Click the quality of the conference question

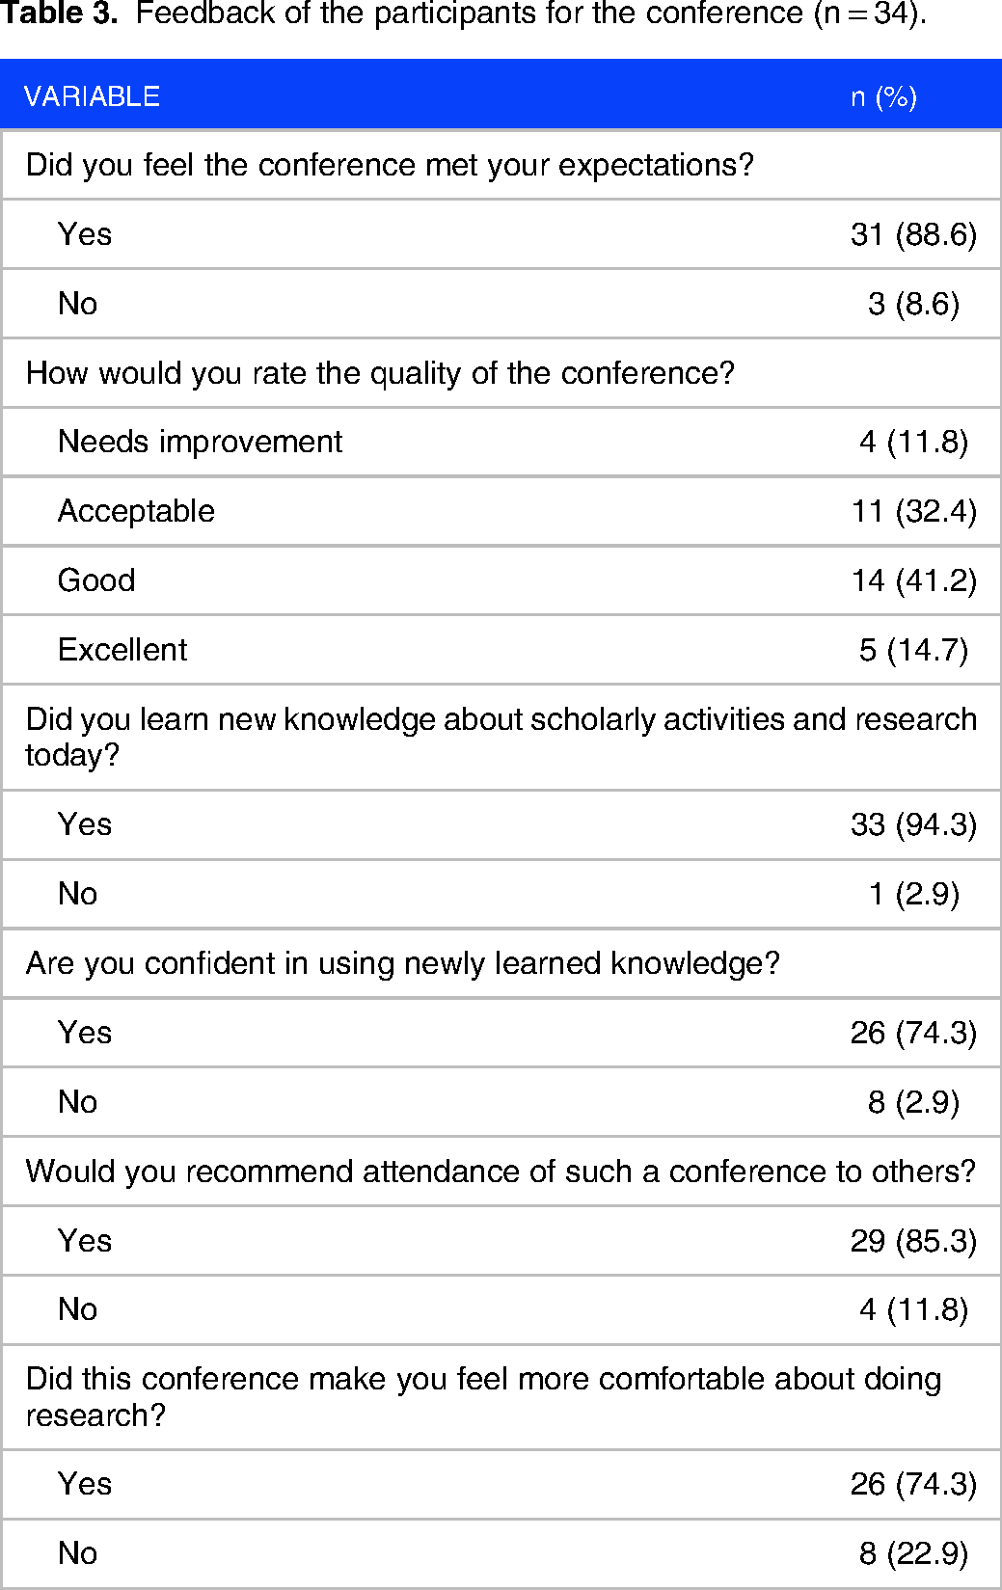point(380,373)
